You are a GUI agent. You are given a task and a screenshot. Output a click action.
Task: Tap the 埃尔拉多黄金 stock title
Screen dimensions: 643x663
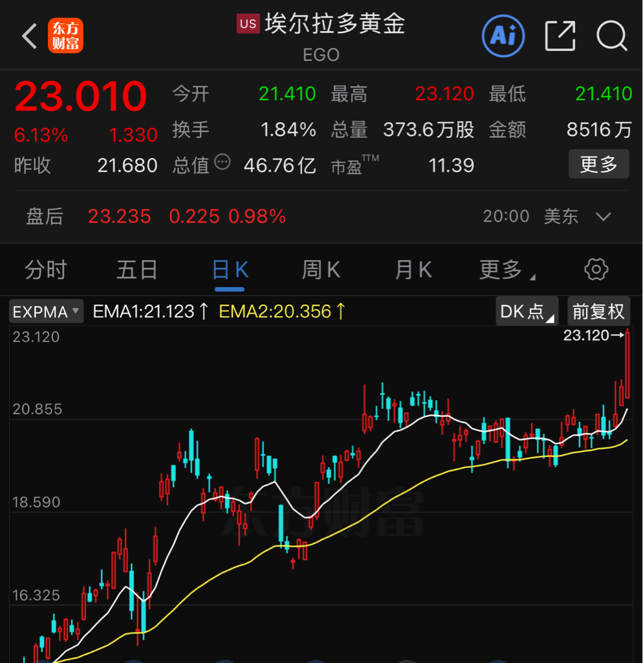coord(335,23)
